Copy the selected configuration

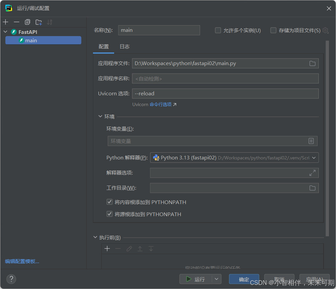point(28,22)
